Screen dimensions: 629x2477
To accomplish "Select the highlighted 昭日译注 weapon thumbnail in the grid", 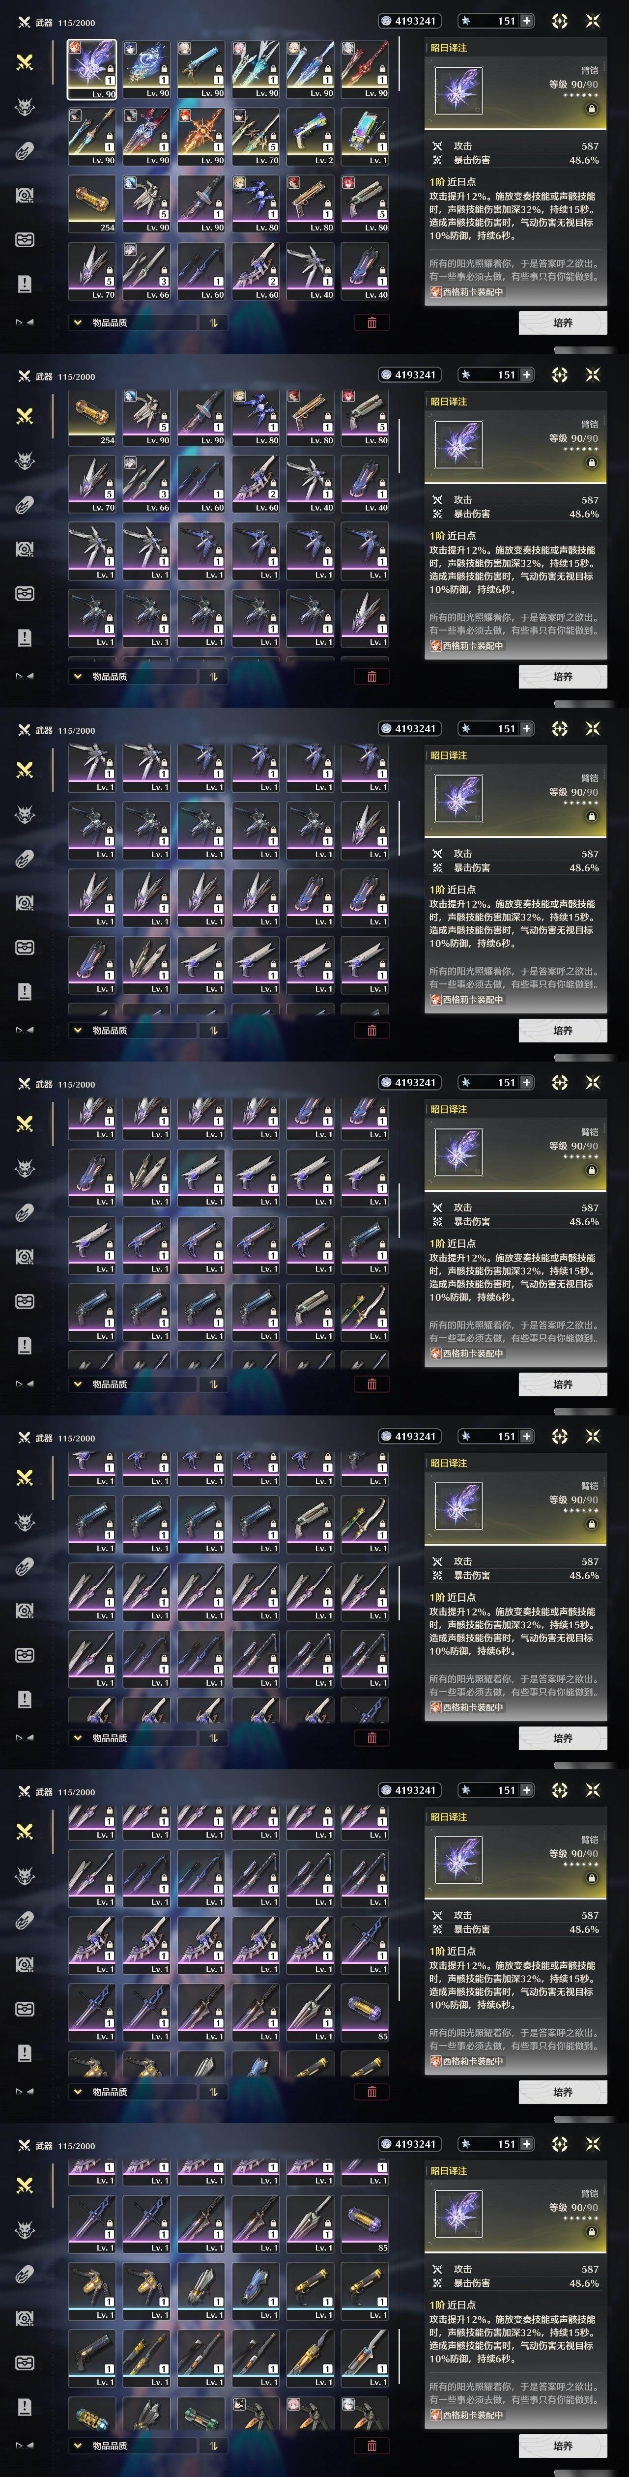I will pyautogui.click(x=91, y=69).
